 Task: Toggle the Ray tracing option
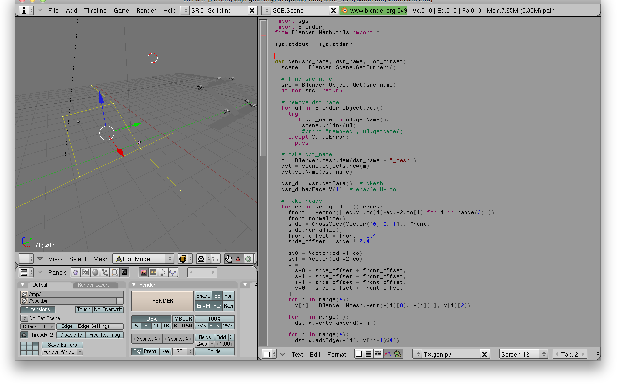(x=217, y=306)
